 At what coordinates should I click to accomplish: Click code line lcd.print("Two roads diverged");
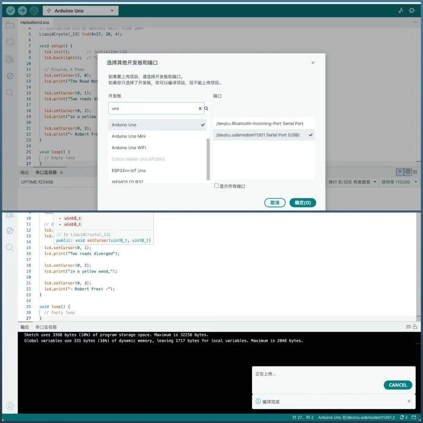82,253
